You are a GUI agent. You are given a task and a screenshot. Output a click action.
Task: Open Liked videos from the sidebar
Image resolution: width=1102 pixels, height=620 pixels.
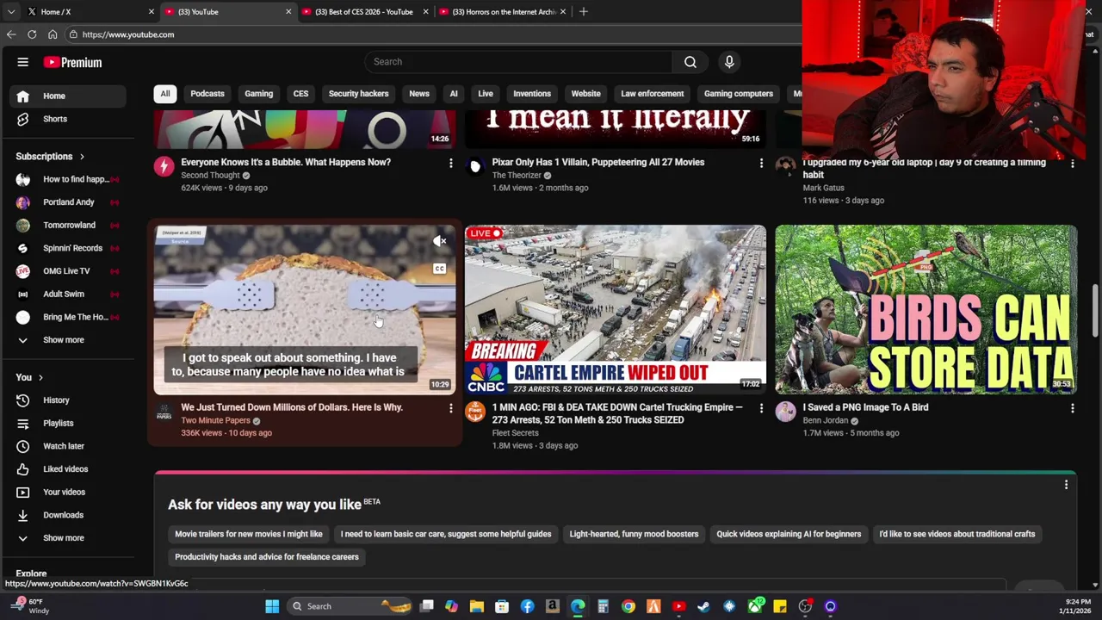[x=67, y=469]
